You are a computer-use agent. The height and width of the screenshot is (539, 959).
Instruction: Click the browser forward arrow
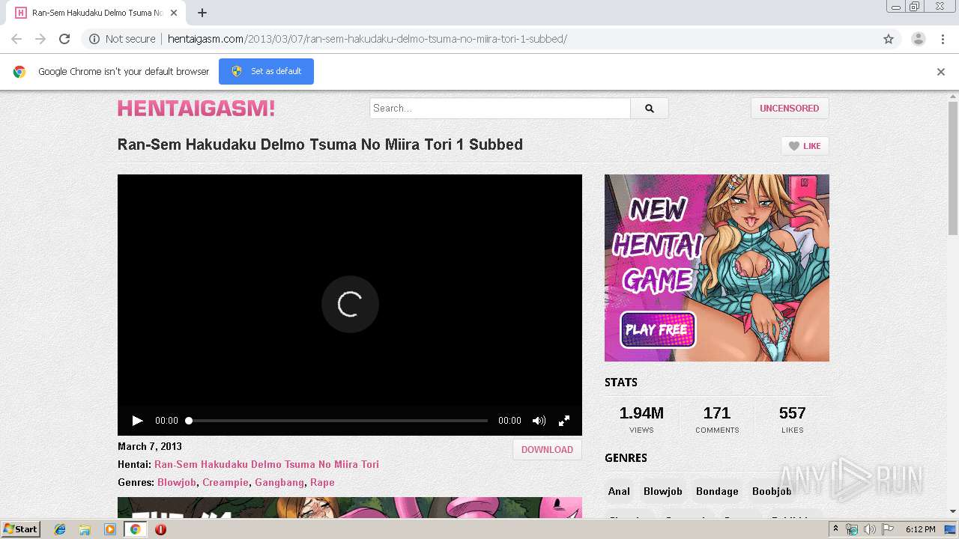click(x=40, y=39)
